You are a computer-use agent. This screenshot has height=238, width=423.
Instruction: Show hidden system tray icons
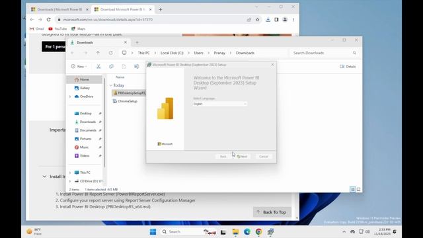(344, 232)
